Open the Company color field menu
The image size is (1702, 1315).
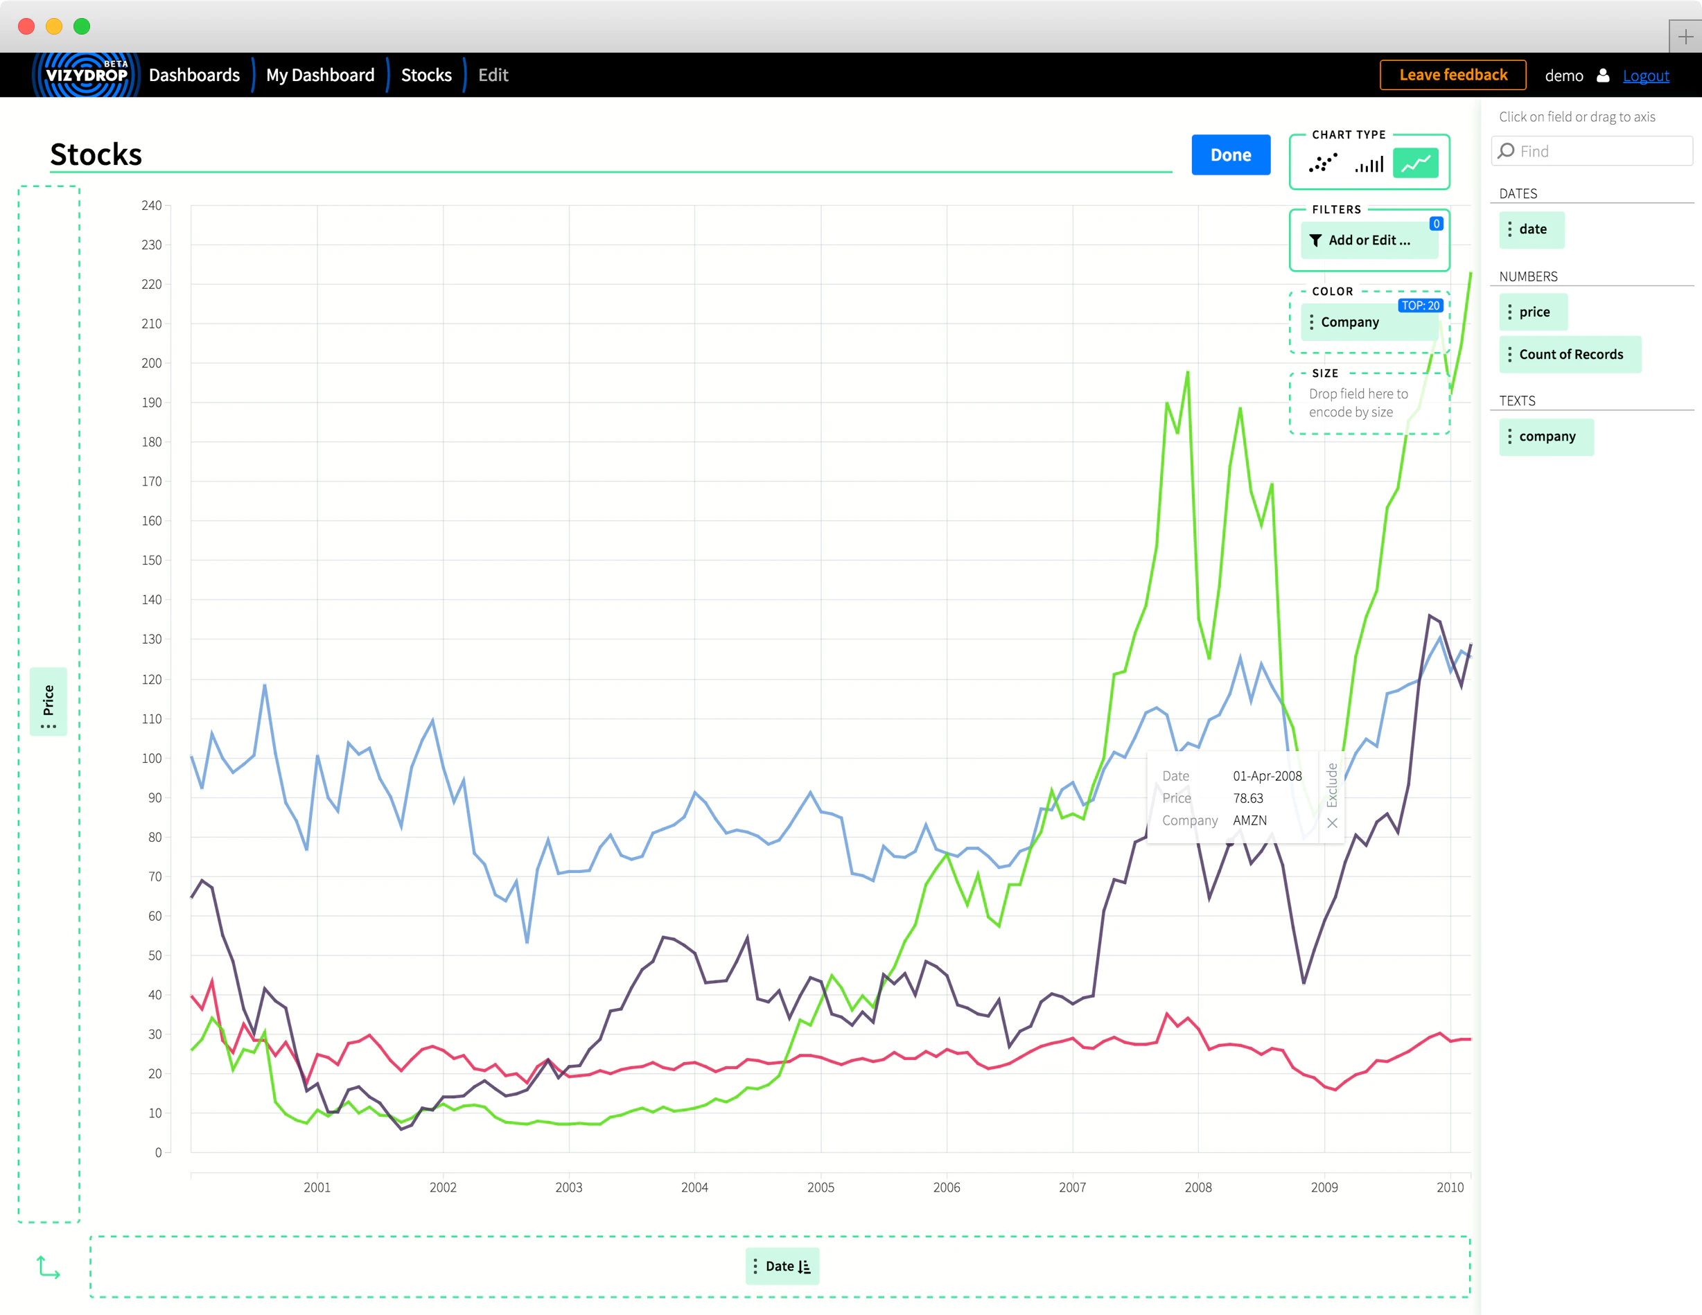coord(1313,323)
